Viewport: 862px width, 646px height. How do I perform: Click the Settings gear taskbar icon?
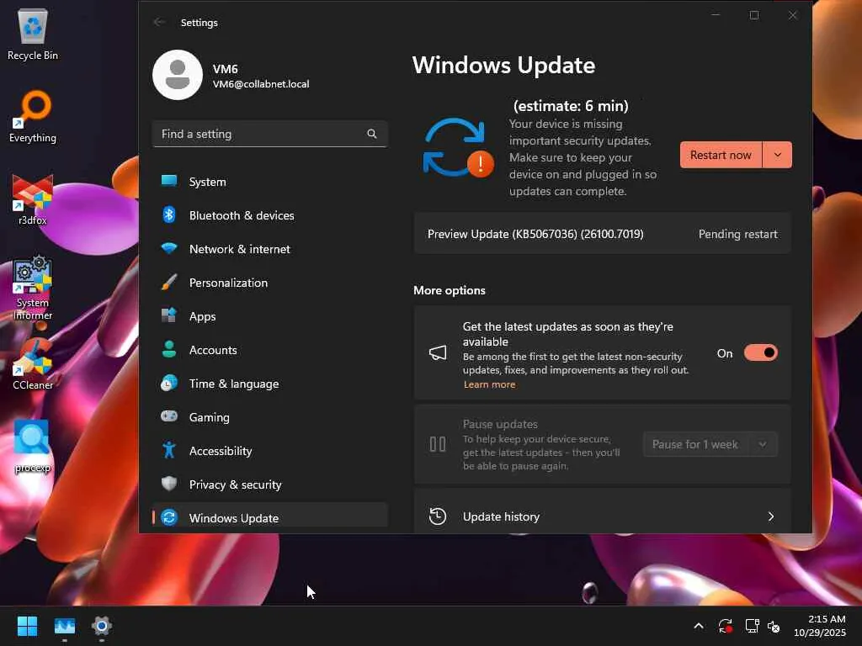pyautogui.click(x=102, y=626)
